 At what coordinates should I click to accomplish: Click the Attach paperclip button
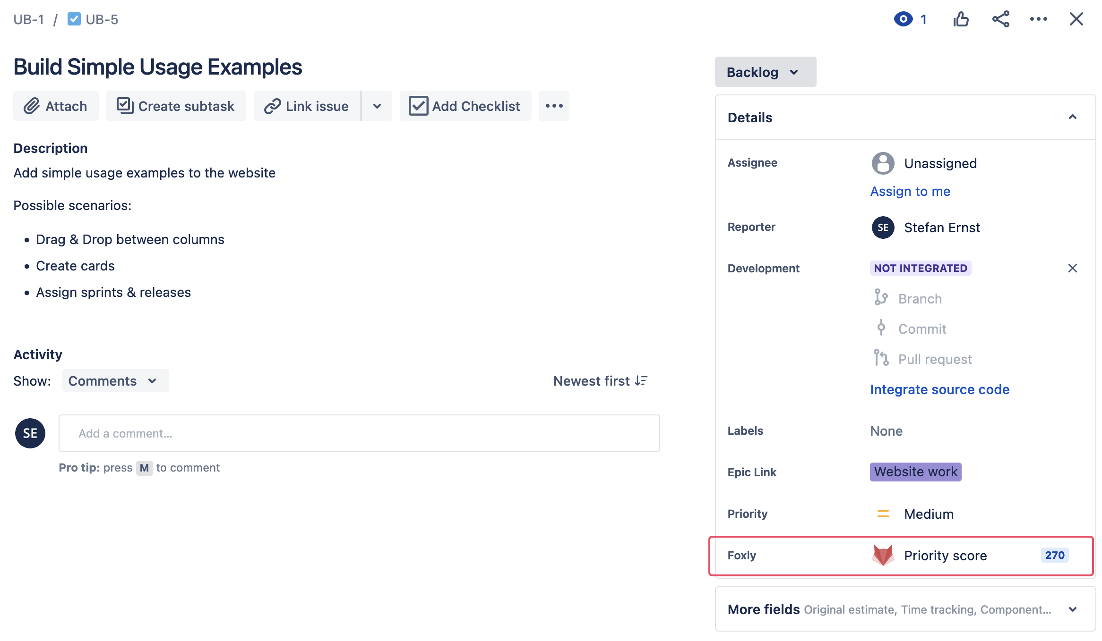(x=56, y=106)
